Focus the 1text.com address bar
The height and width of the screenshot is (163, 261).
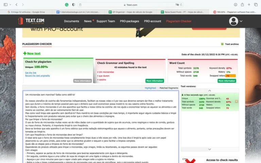(130, 5)
